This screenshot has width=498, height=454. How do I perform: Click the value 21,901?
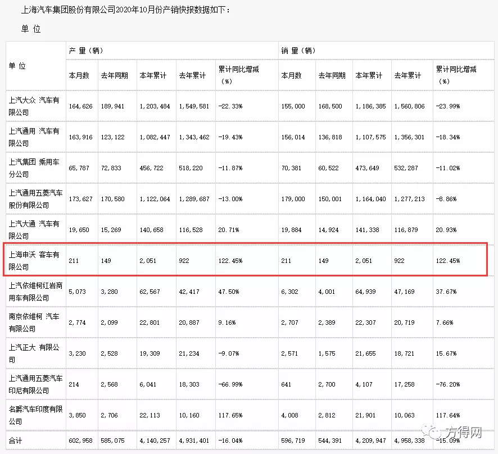click(365, 415)
